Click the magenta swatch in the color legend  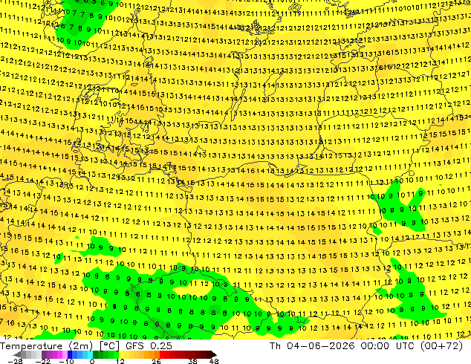point(59,354)
